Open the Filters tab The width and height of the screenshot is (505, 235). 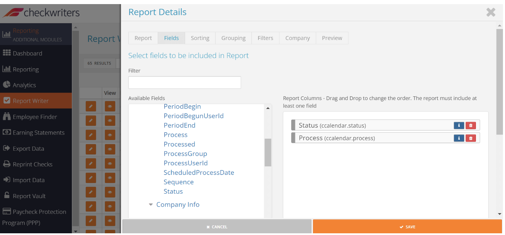[x=265, y=38]
